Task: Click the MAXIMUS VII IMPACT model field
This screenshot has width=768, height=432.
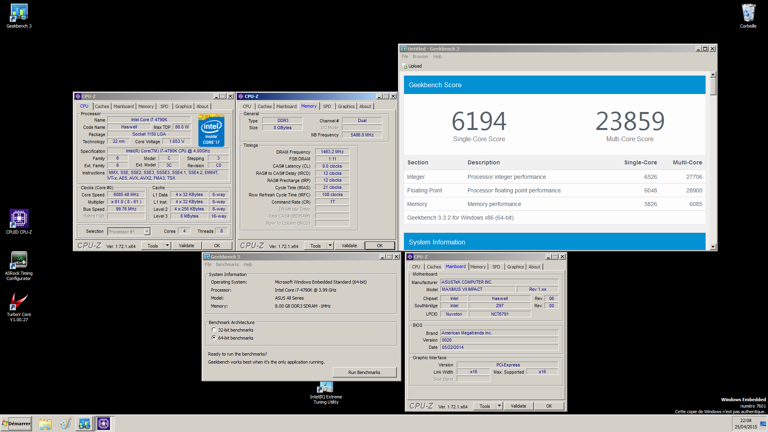Action: coord(478,289)
